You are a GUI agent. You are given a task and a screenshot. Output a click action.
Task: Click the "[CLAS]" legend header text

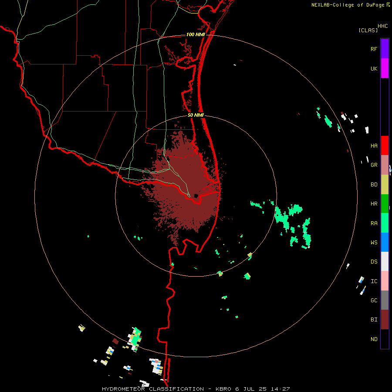pyautogui.click(x=368, y=30)
